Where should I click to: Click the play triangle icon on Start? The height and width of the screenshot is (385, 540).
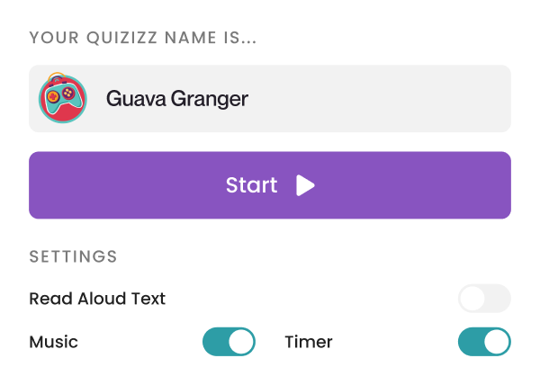point(305,185)
